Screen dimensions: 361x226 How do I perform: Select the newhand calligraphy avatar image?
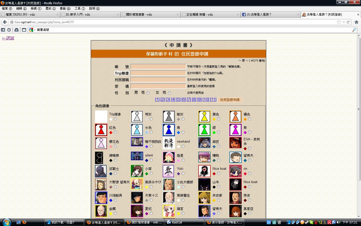click(169, 143)
